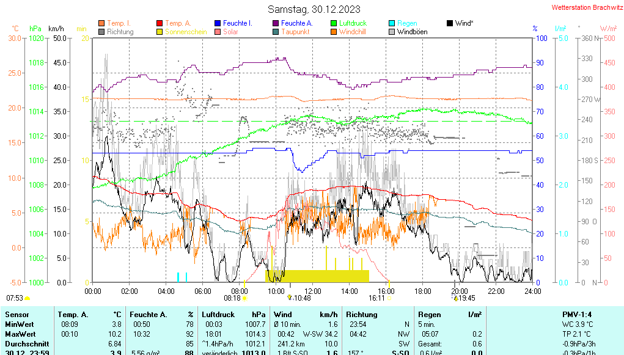This screenshot has height=355, width=624.
Task: Click the red Temp. A. legend square
Action: [160, 23]
